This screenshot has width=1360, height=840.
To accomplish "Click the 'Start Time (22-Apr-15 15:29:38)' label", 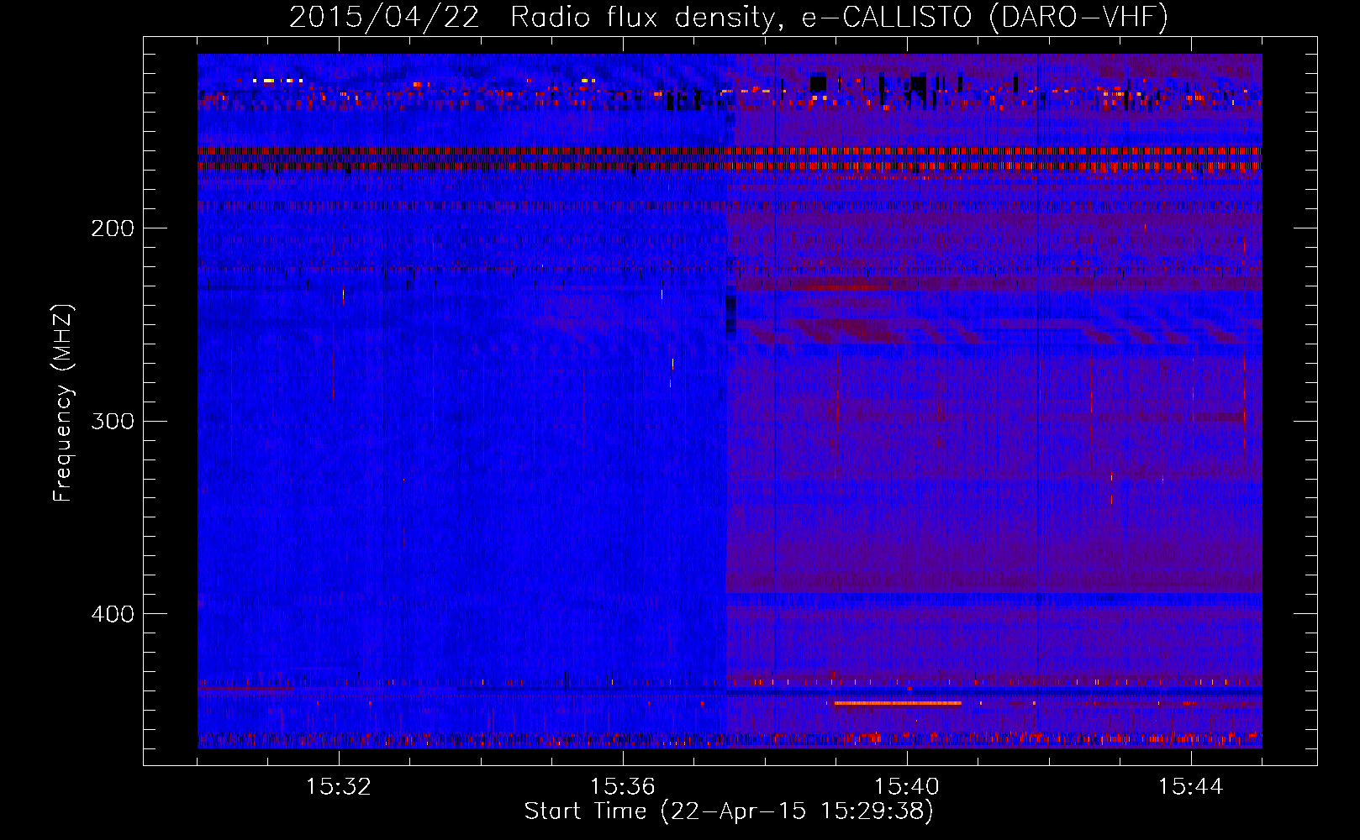I will (729, 811).
